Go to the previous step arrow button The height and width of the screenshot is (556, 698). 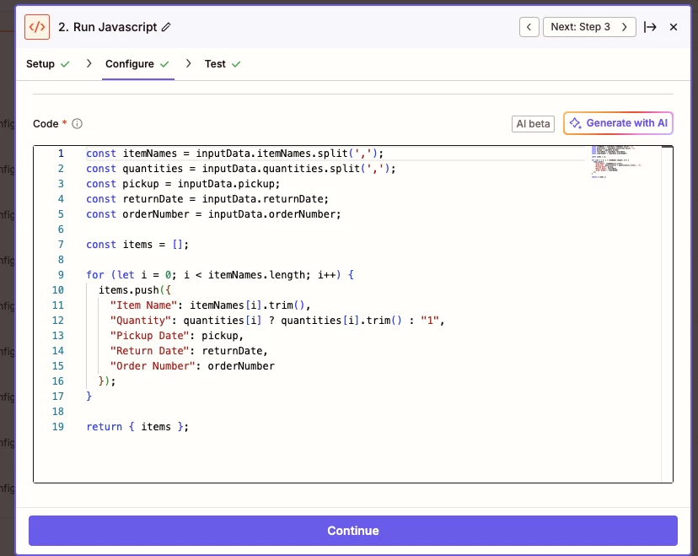[x=529, y=27]
